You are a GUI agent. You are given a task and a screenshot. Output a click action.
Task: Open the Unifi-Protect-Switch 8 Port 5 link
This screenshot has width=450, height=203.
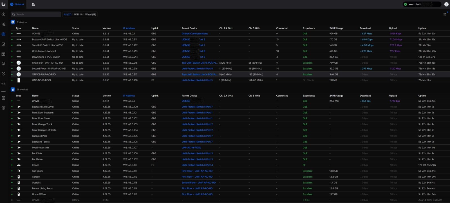point(197,80)
